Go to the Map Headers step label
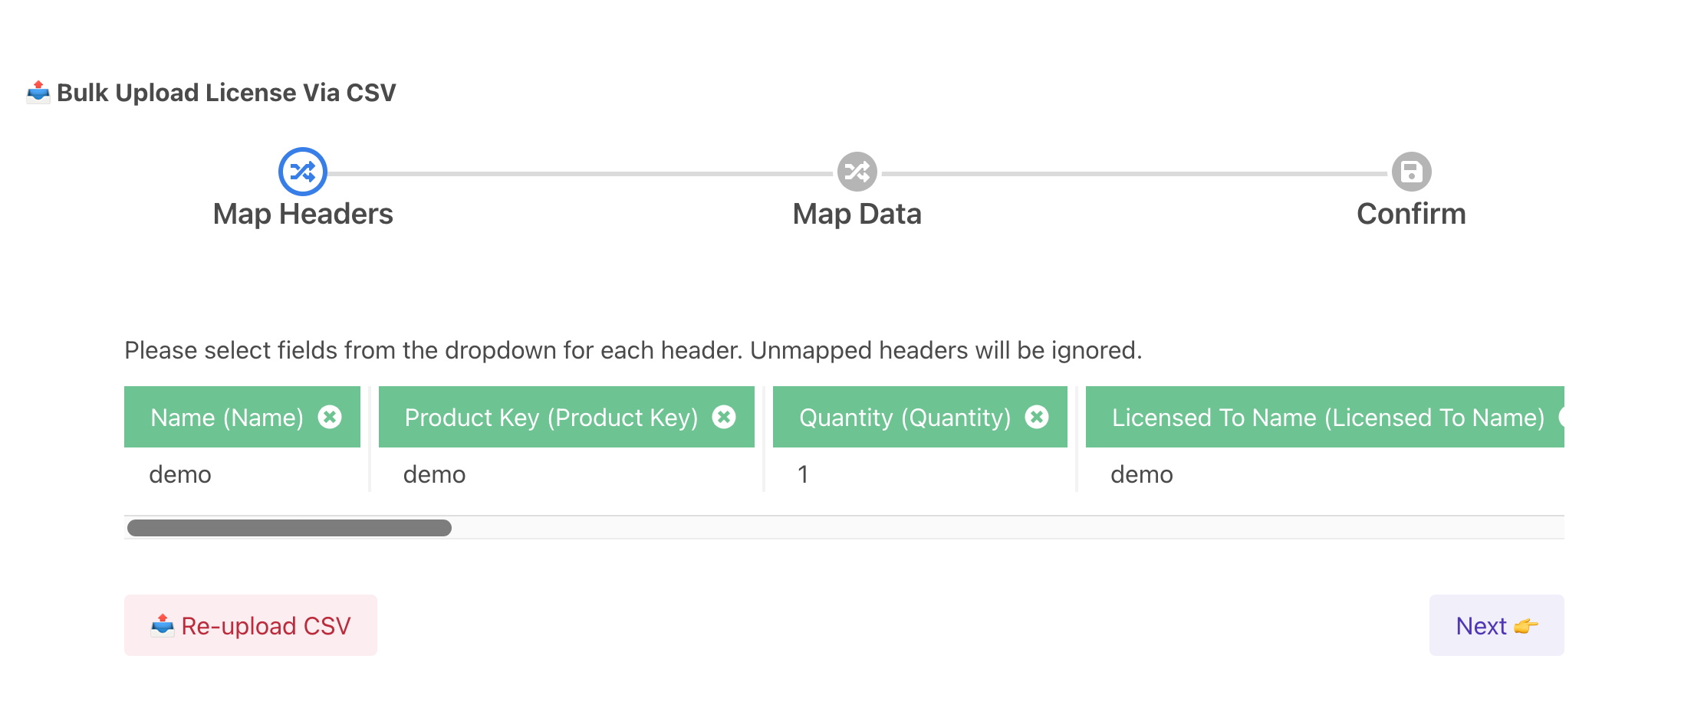 [303, 214]
